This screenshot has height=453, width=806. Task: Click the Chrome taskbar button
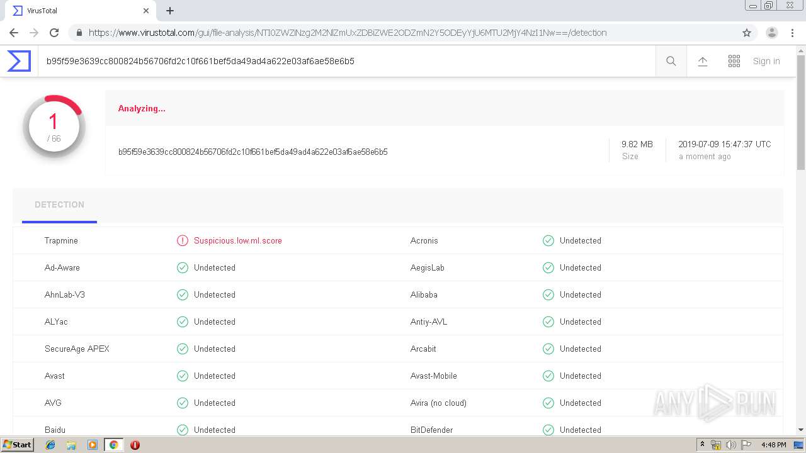113,445
